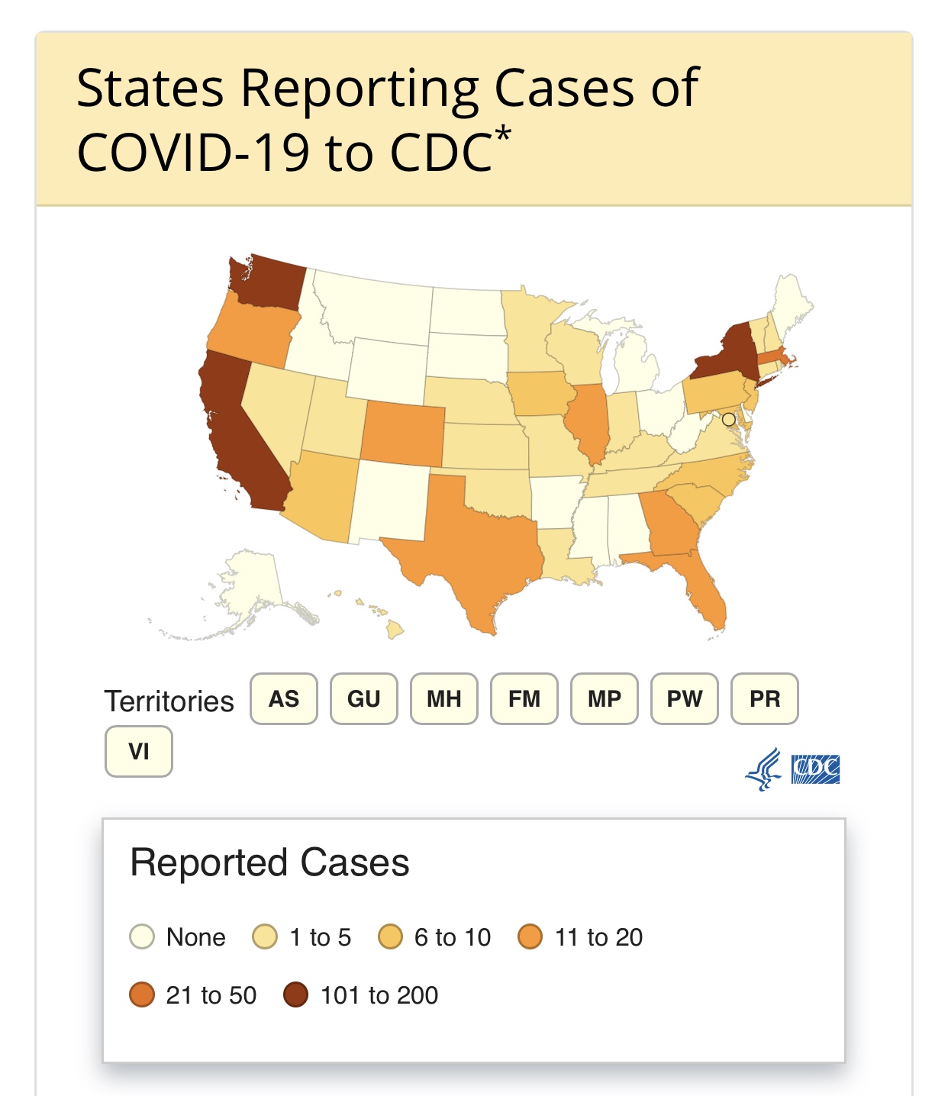Click the CDC logo
948x1096 pixels.
[815, 769]
